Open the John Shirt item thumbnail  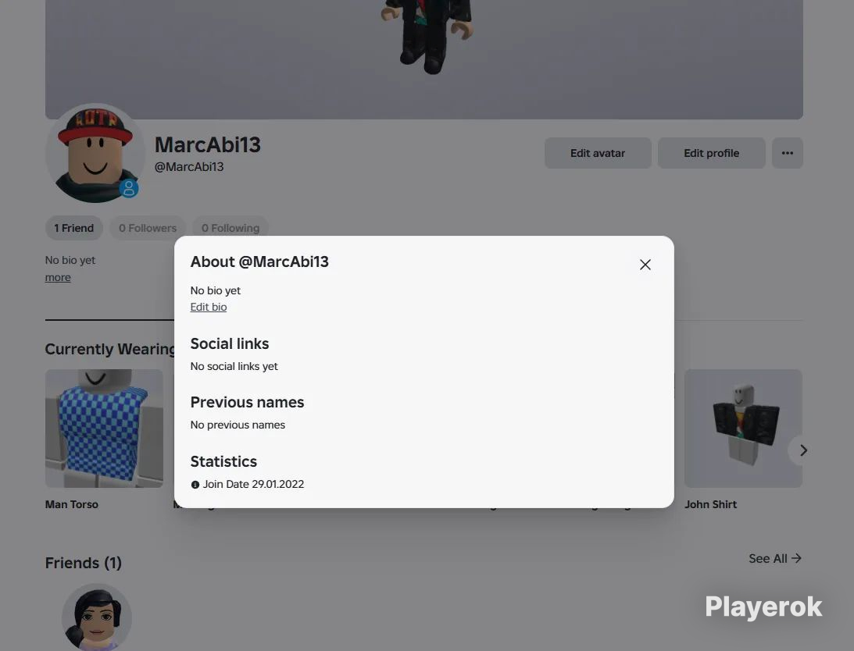tap(743, 429)
